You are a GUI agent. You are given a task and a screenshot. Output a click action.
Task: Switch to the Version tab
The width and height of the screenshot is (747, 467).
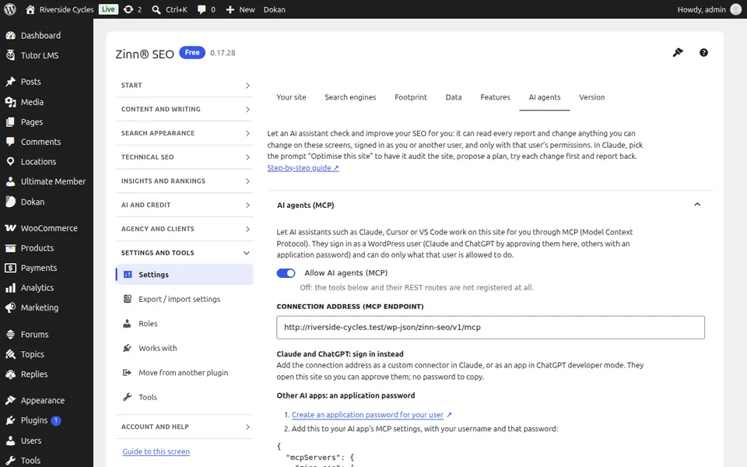click(x=591, y=97)
